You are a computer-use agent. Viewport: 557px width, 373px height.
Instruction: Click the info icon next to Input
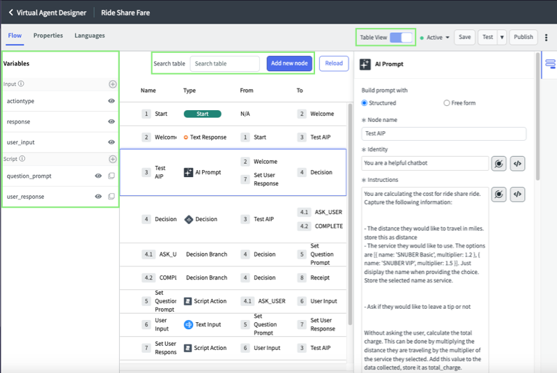pyautogui.click(x=21, y=84)
